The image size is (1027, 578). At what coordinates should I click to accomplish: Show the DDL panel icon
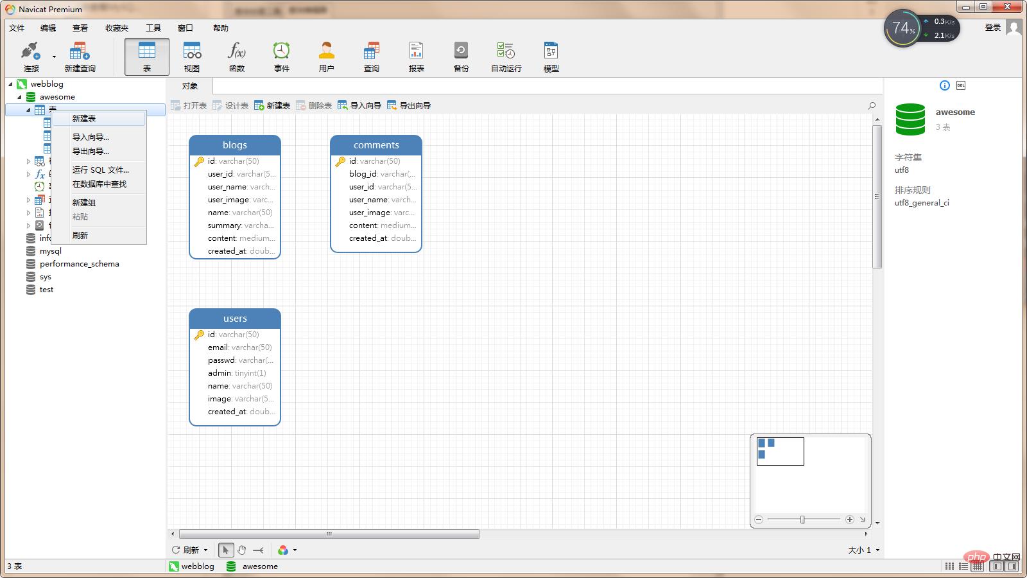[x=961, y=85]
